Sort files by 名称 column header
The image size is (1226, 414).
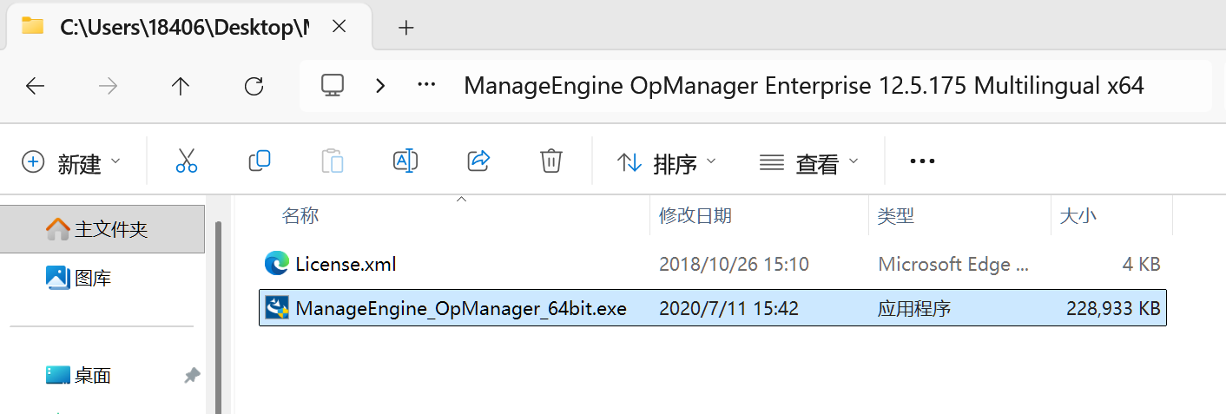click(300, 216)
